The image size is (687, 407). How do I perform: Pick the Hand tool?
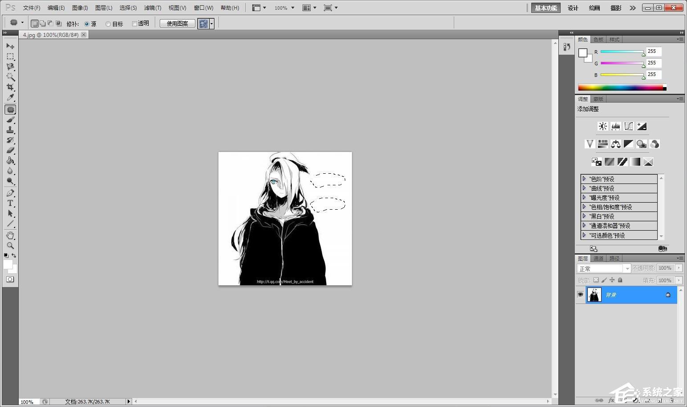(10, 235)
